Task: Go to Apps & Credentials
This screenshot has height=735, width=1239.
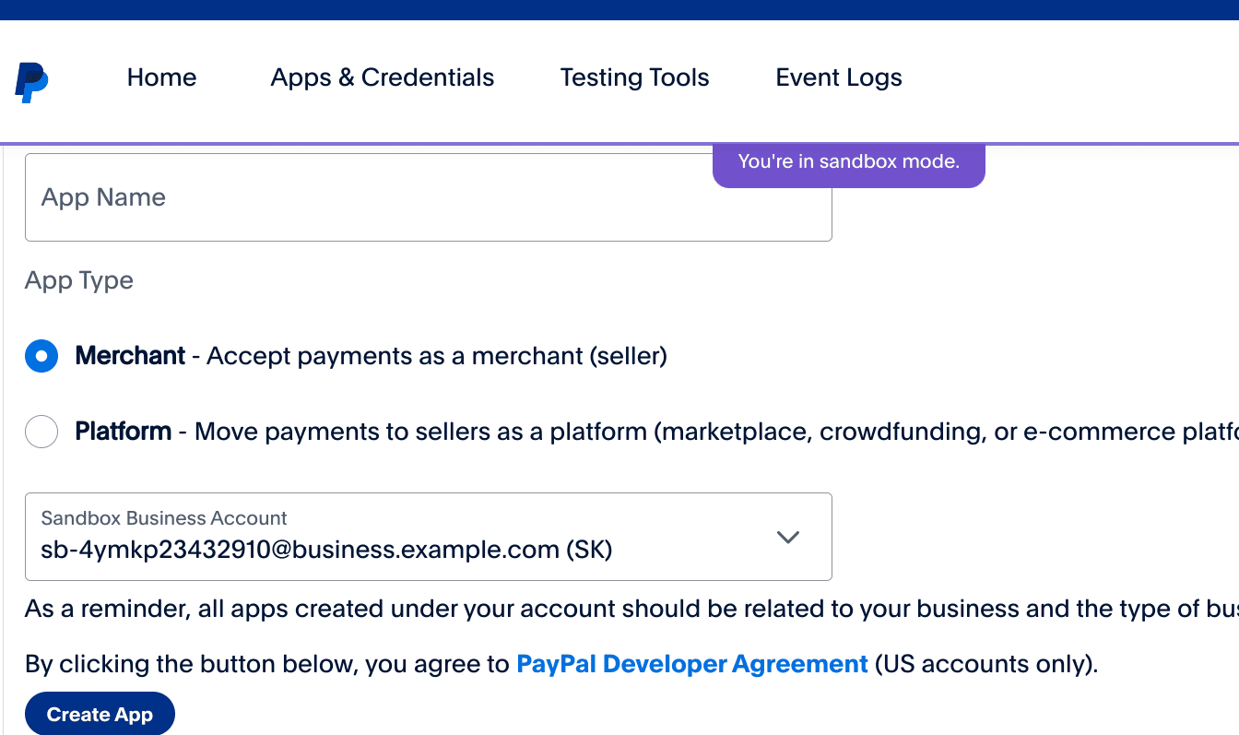Action: [x=383, y=77]
